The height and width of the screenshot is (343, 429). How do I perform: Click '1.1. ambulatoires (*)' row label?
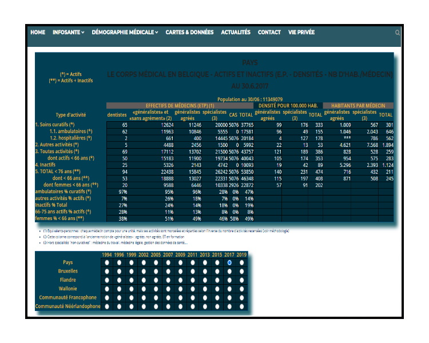71,131
